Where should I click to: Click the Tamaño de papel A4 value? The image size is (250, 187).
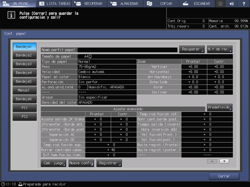[x=155, y=56]
